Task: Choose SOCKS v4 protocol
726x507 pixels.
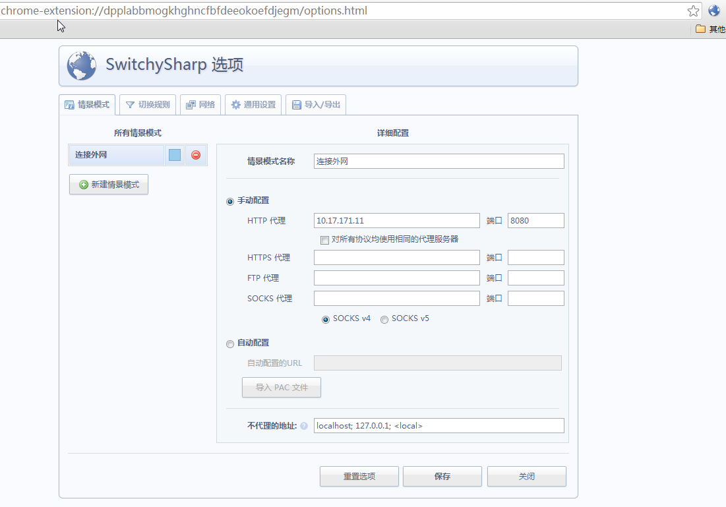Action: (x=326, y=320)
